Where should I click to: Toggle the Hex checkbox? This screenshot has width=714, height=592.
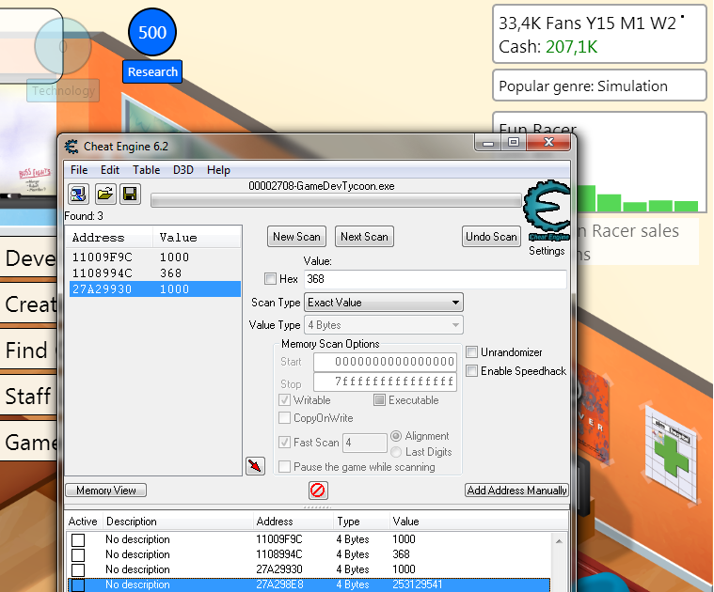[x=270, y=278]
